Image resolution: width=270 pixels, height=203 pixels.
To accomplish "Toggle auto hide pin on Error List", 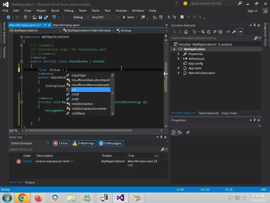I will pyautogui.click(x=161, y=137).
